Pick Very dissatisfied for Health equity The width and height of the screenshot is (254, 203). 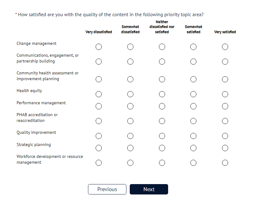point(99,94)
